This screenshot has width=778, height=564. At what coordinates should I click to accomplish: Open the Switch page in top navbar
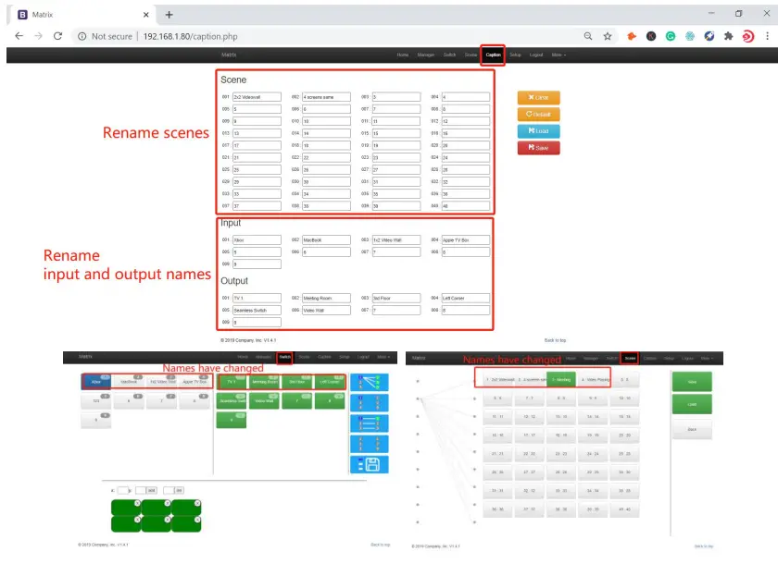pos(449,55)
